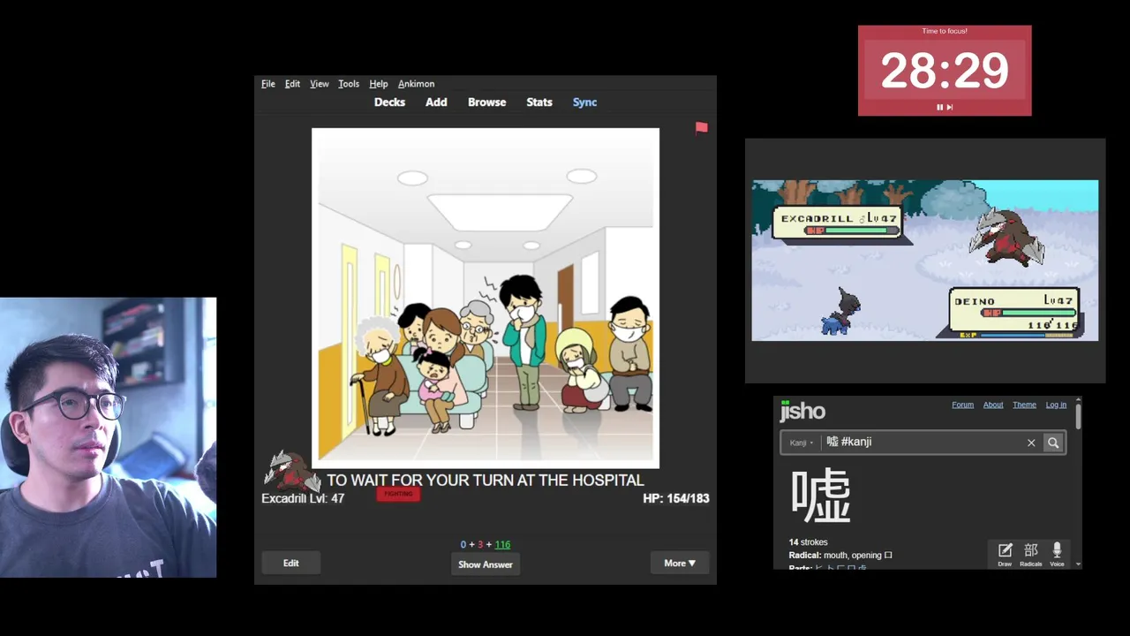This screenshot has width=1130, height=636.
Task: Open the Theme link on Jisho
Action: pos(1024,405)
